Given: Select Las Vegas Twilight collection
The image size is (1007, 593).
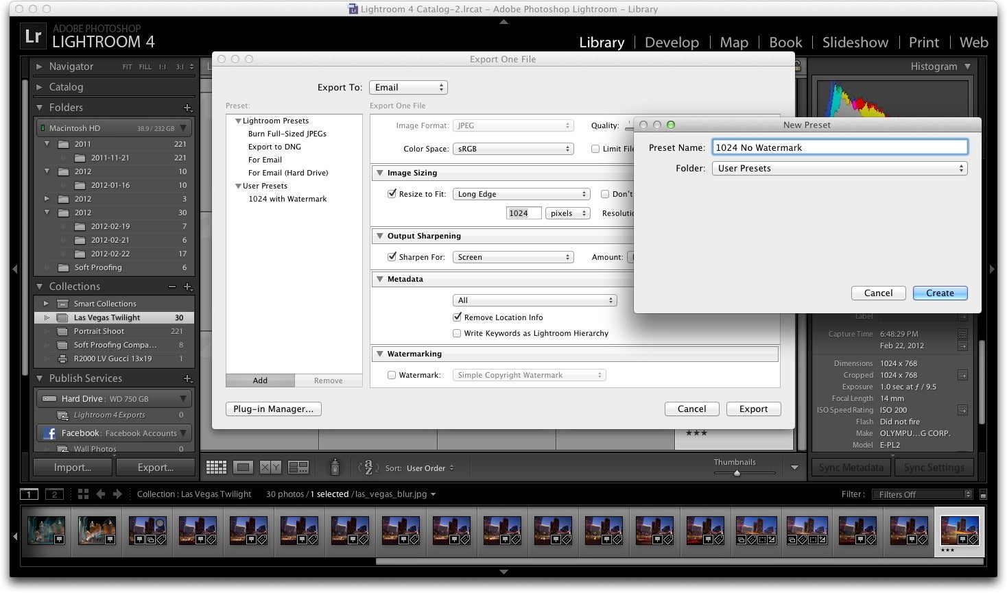Looking at the screenshot, I should (x=114, y=317).
